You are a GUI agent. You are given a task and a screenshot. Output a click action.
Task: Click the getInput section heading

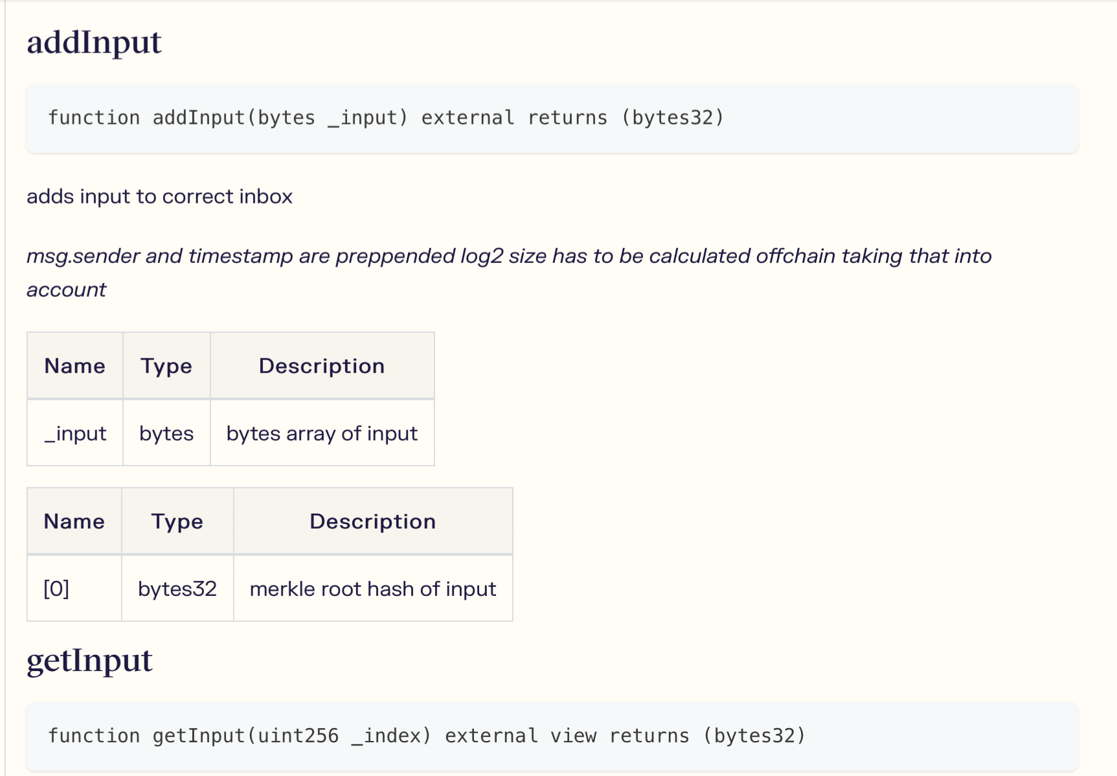click(89, 661)
